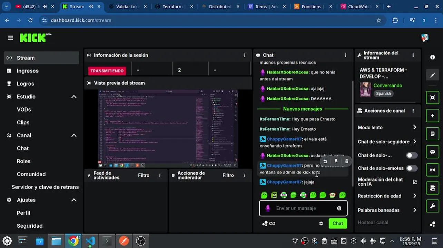Open the emoji picker in message box

click(339, 208)
